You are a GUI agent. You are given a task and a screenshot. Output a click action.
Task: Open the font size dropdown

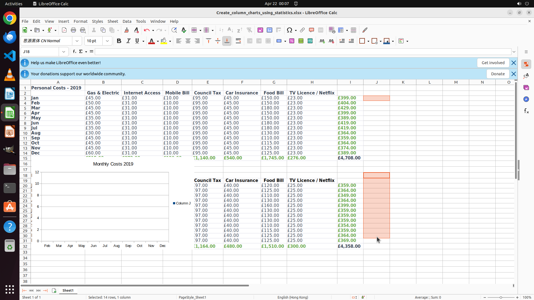(x=107, y=41)
